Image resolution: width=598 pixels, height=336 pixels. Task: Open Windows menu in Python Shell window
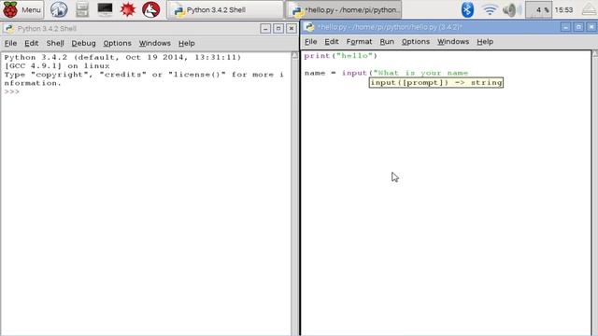tap(154, 43)
